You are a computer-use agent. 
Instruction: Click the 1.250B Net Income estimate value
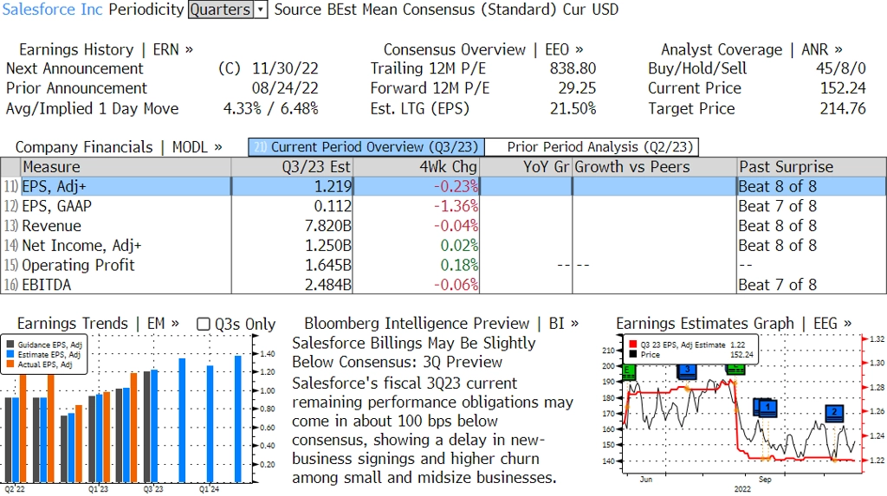tap(328, 246)
